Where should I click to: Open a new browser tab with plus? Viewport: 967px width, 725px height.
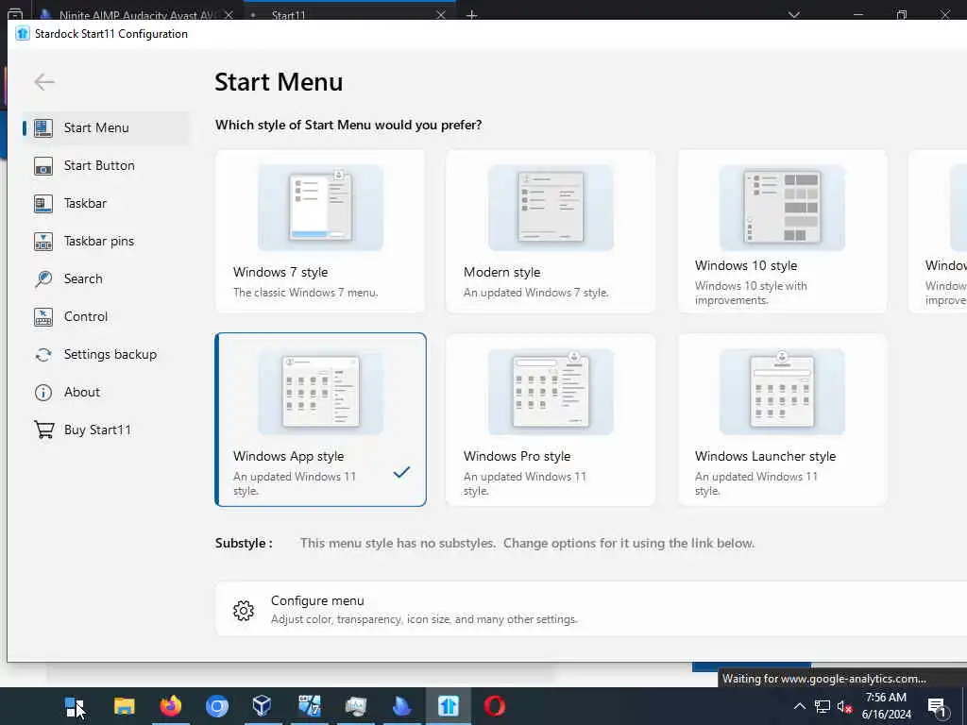pos(471,15)
